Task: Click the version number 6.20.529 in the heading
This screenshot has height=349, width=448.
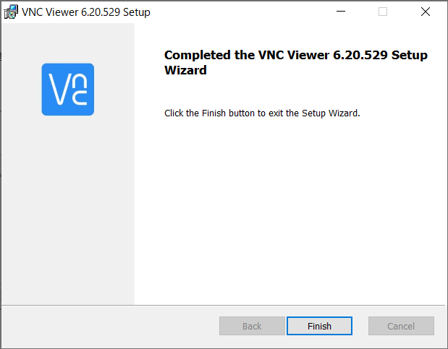Action: 358,56
